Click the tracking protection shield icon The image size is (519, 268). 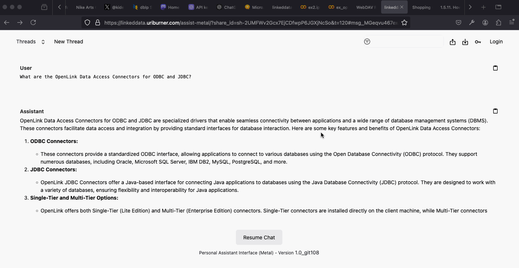tap(87, 22)
